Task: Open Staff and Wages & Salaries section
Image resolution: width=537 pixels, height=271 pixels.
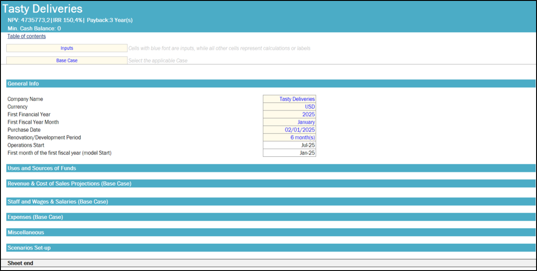Action: tap(58, 202)
